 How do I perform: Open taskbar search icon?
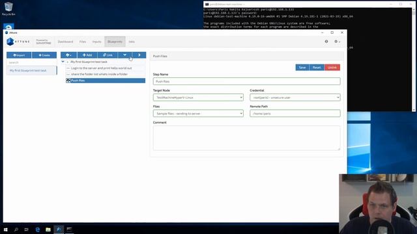point(16,229)
